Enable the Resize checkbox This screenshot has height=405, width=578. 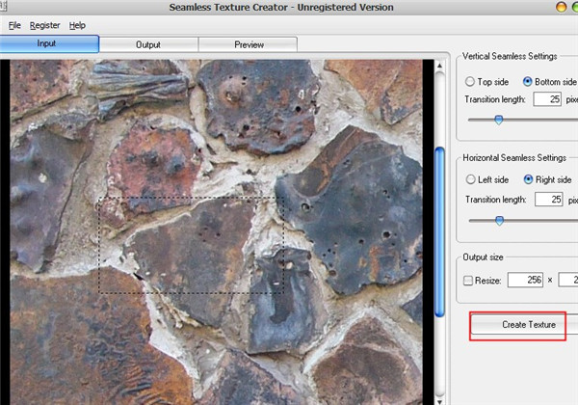(469, 280)
